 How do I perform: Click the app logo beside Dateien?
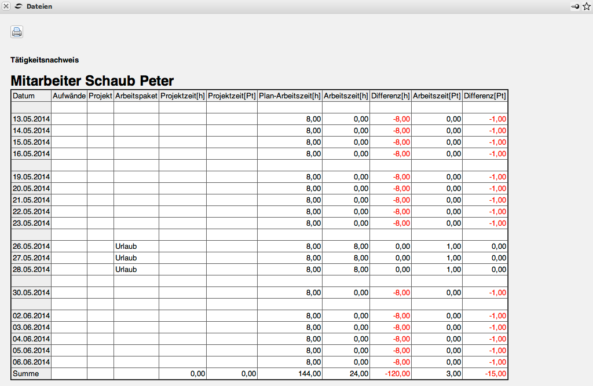click(19, 6)
